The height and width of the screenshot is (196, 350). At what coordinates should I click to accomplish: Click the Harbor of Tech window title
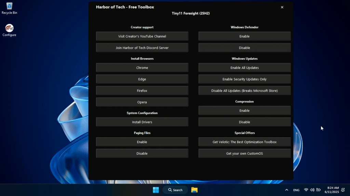[x=125, y=7]
